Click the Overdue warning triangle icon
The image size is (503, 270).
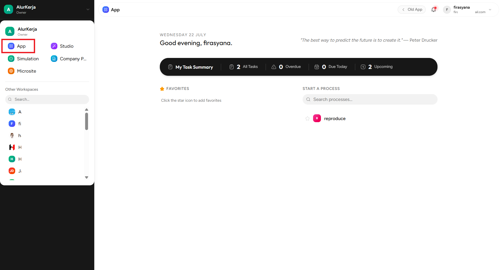pyautogui.click(x=274, y=67)
